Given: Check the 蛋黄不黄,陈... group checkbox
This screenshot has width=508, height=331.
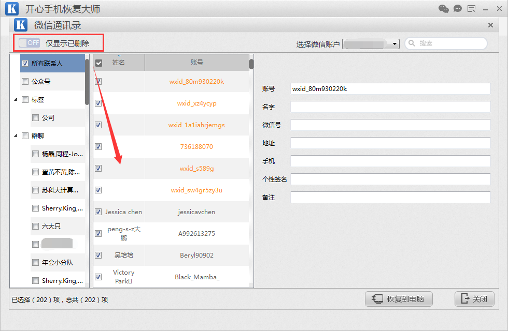Looking at the screenshot, I should point(35,172).
